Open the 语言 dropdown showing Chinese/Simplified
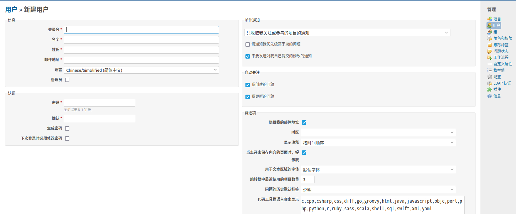This screenshot has width=516, height=214. pyautogui.click(x=141, y=70)
